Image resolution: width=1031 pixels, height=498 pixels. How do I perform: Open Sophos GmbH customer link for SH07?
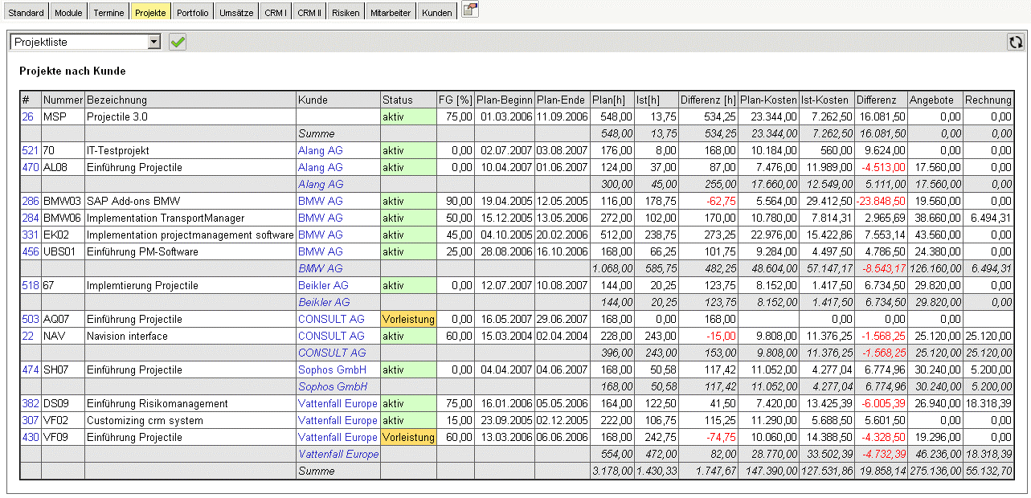332,369
